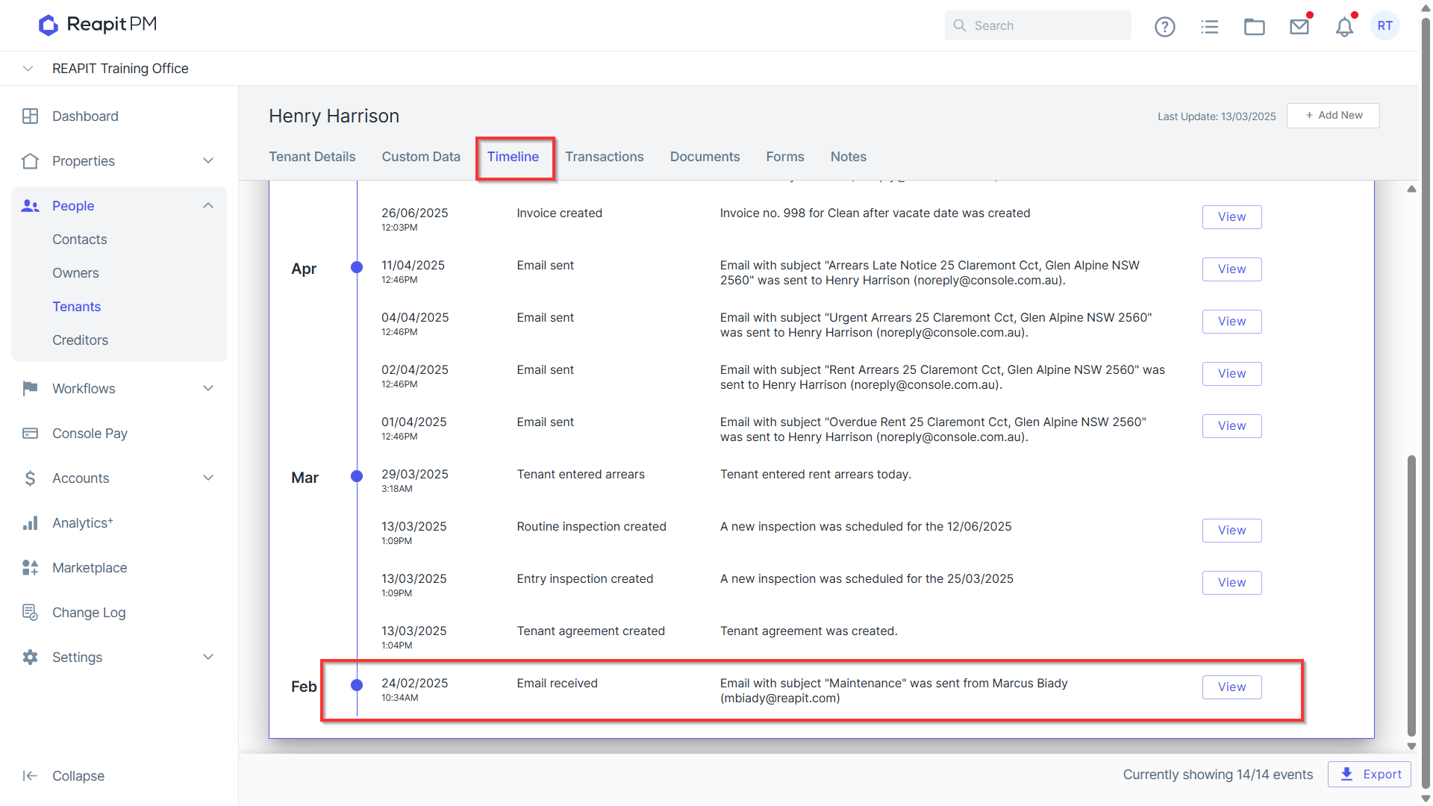Open the task list icon in header
Viewport: 1433px width, 806px height.
coord(1210,27)
